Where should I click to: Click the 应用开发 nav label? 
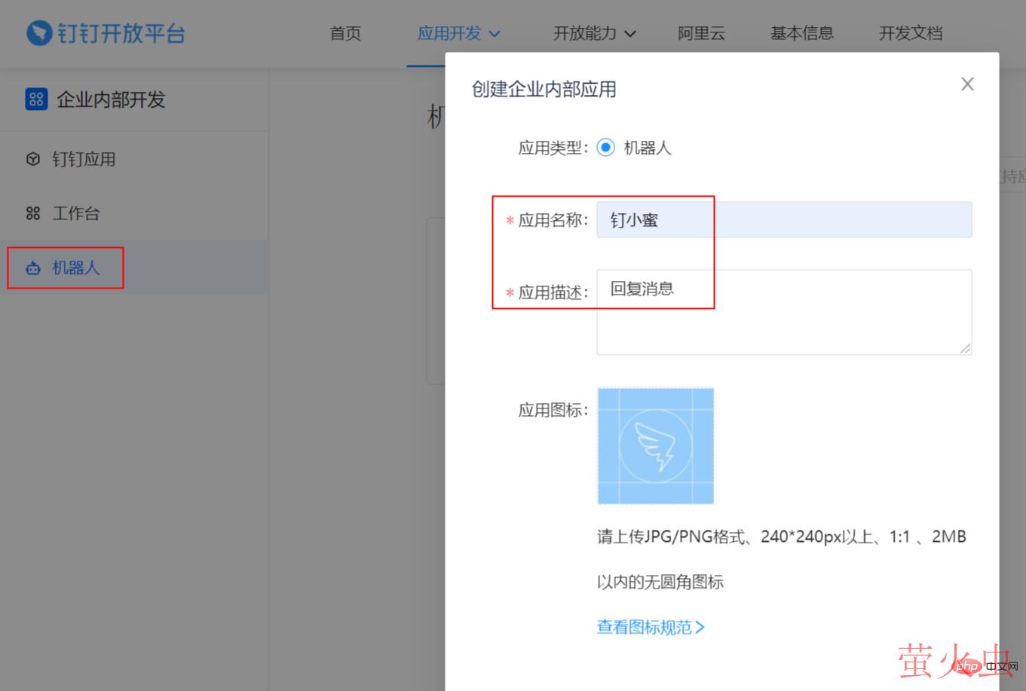click(x=449, y=33)
